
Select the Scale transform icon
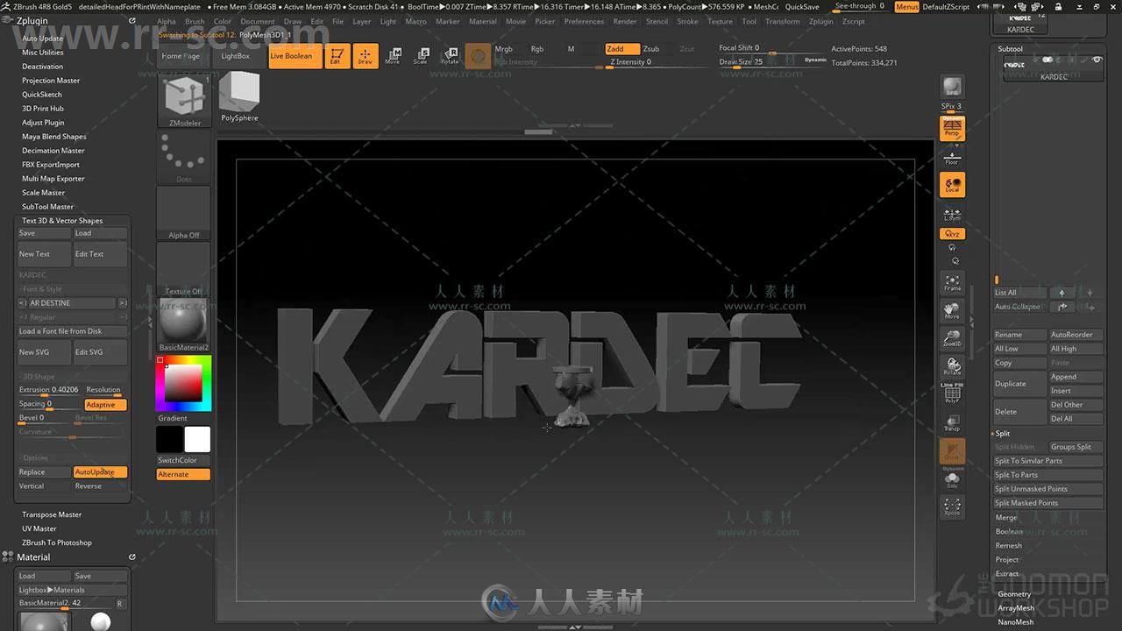coord(421,56)
